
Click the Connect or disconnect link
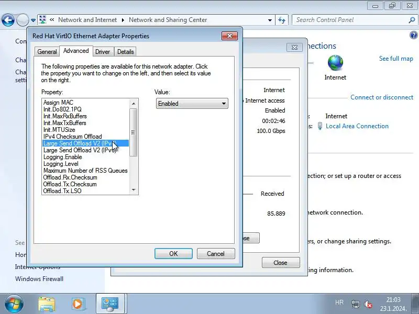382,97
